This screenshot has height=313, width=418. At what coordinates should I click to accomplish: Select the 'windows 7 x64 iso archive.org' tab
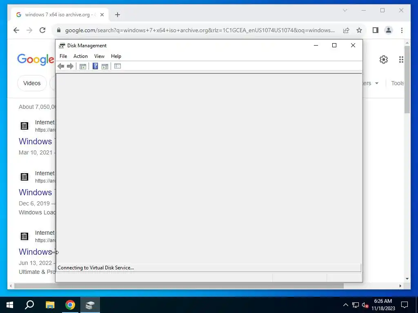60,15
